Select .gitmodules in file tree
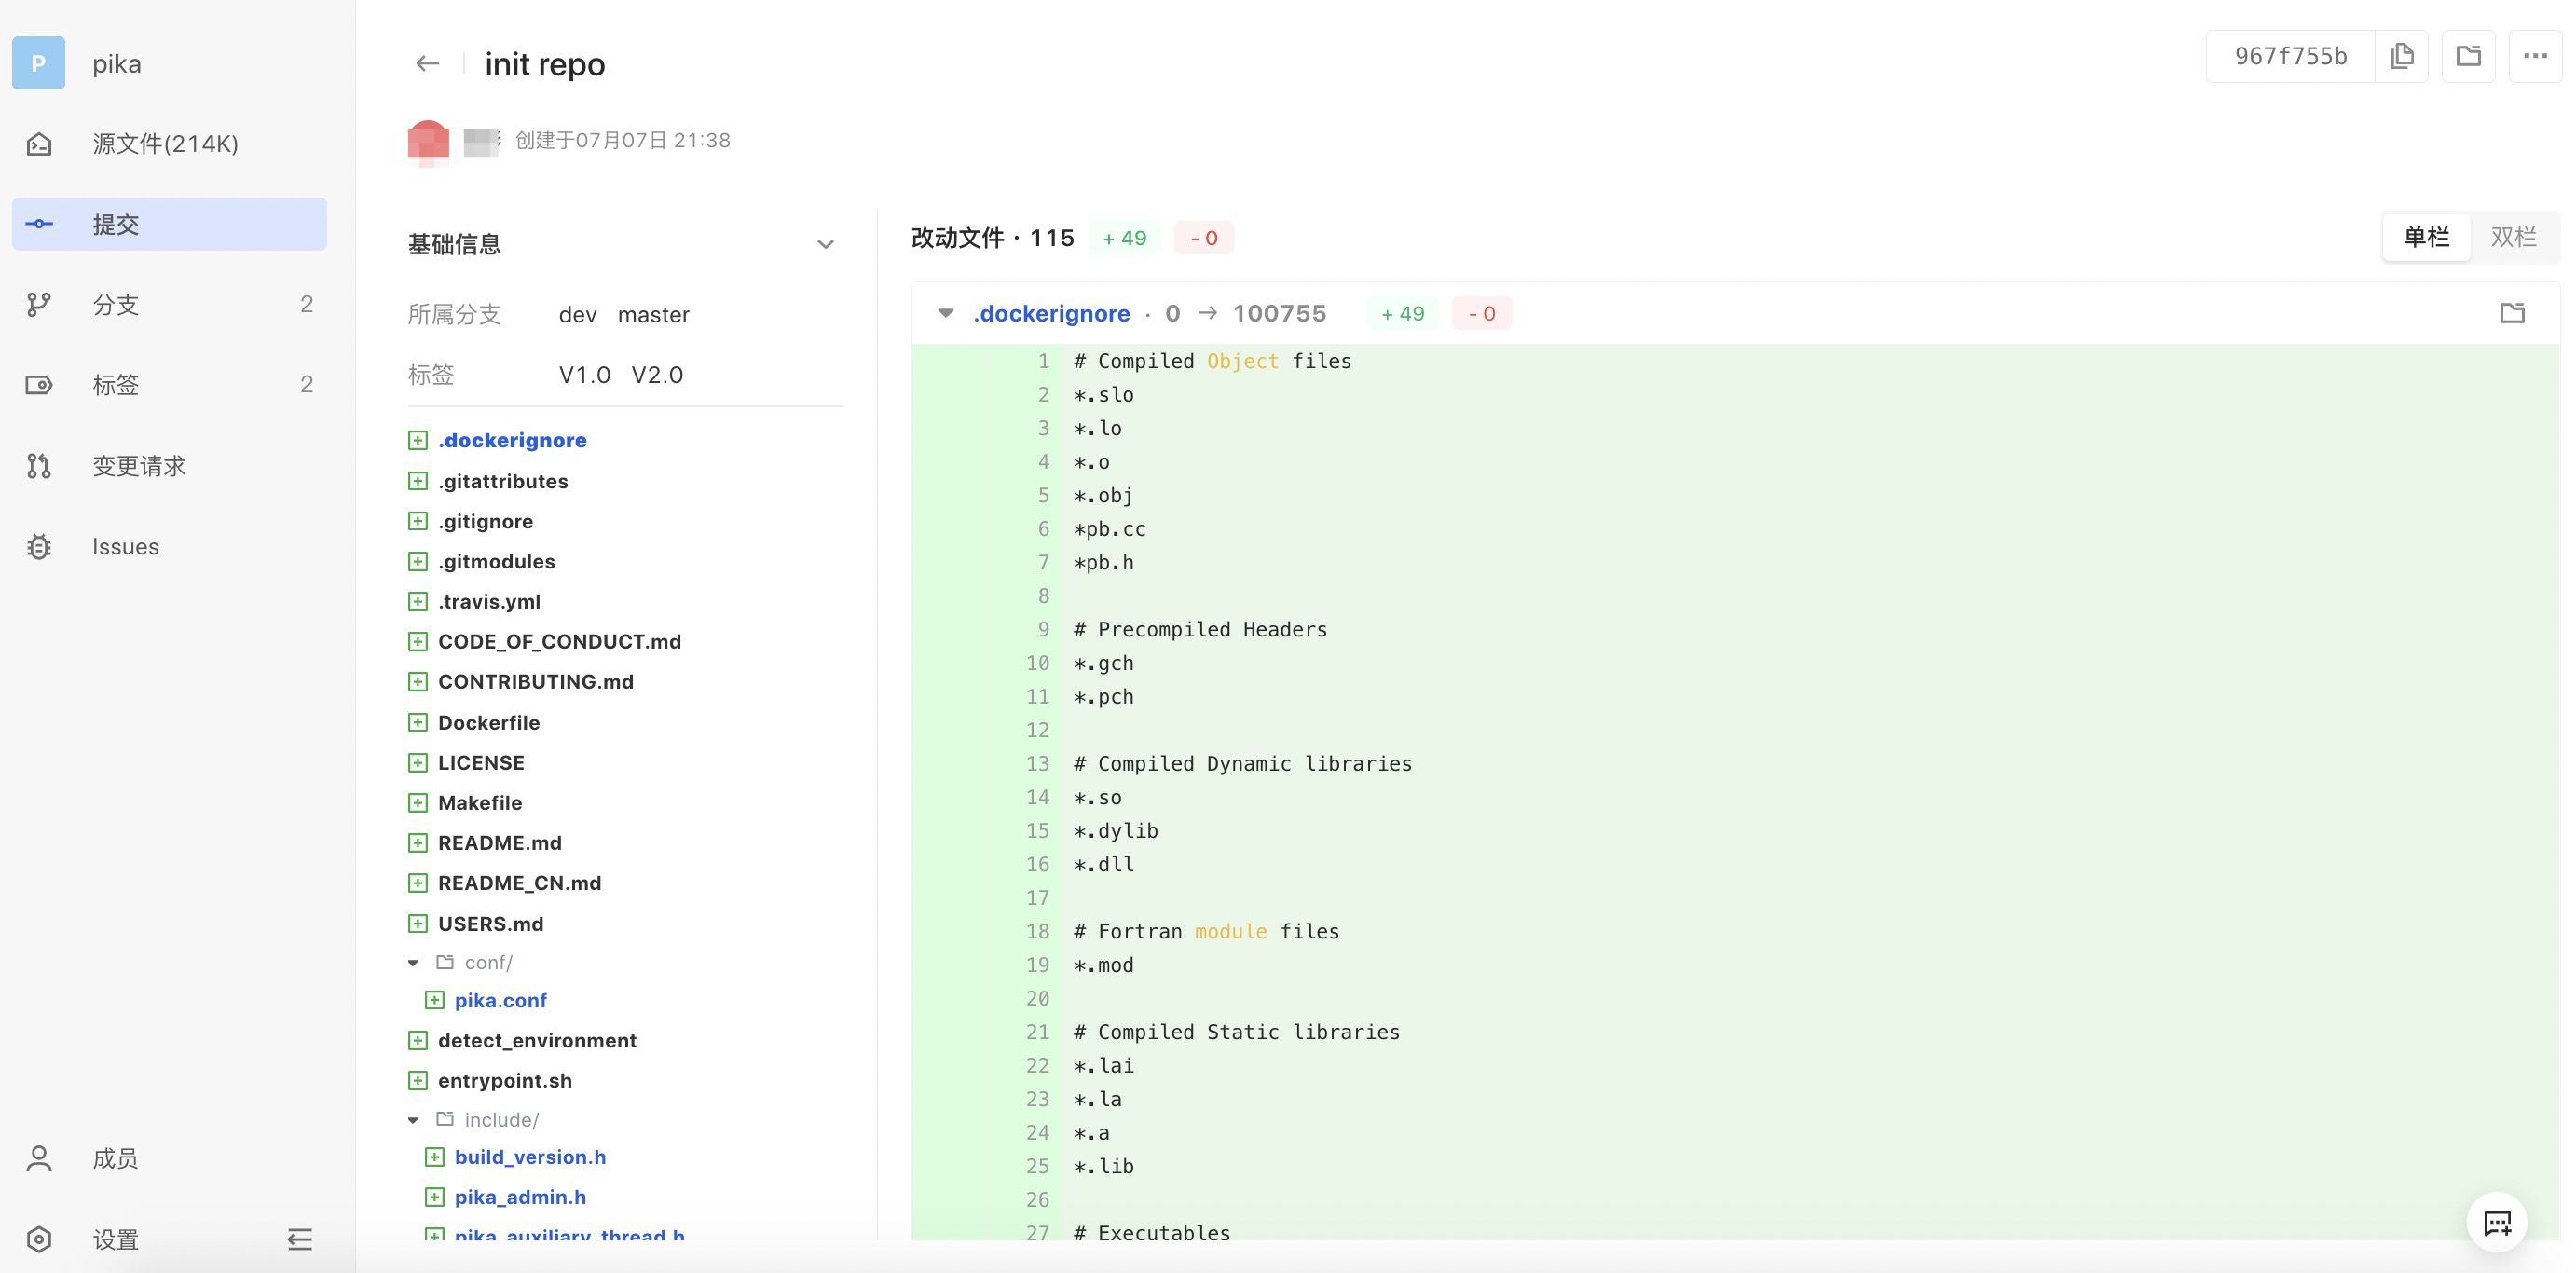 [x=496, y=561]
